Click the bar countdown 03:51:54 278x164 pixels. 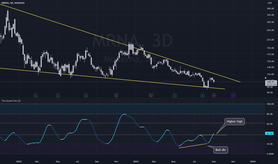click(x=271, y=85)
